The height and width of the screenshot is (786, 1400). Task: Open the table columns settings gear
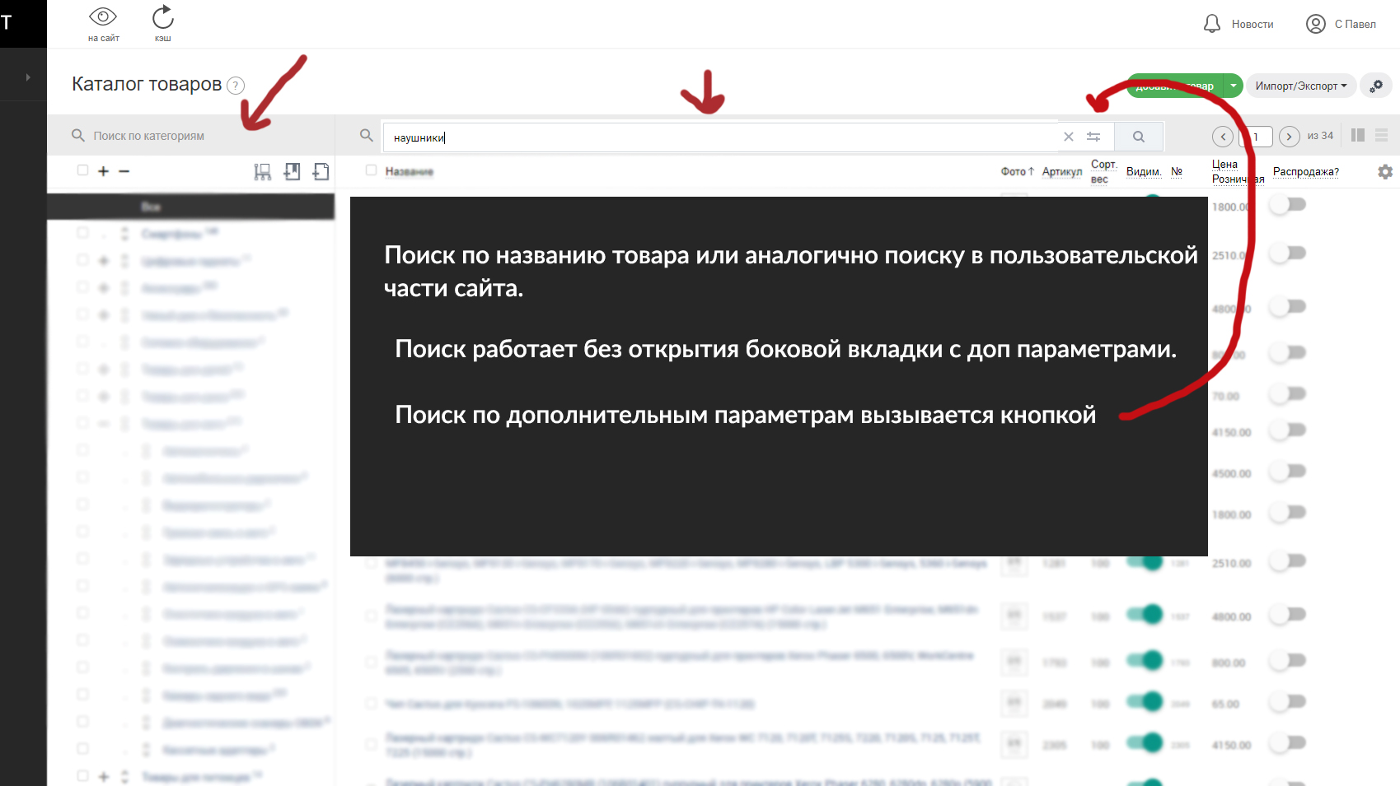point(1385,171)
